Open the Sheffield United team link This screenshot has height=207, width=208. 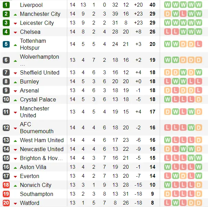click(x=39, y=72)
